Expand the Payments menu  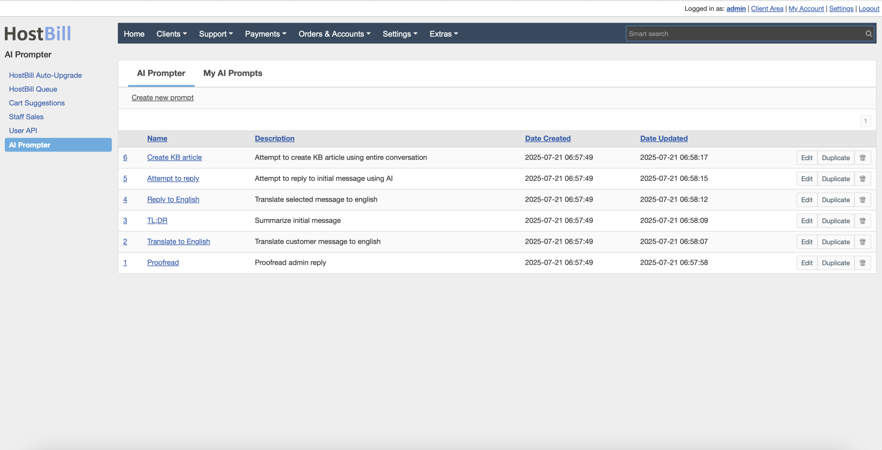pyautogui.click(x=266, y=34)
